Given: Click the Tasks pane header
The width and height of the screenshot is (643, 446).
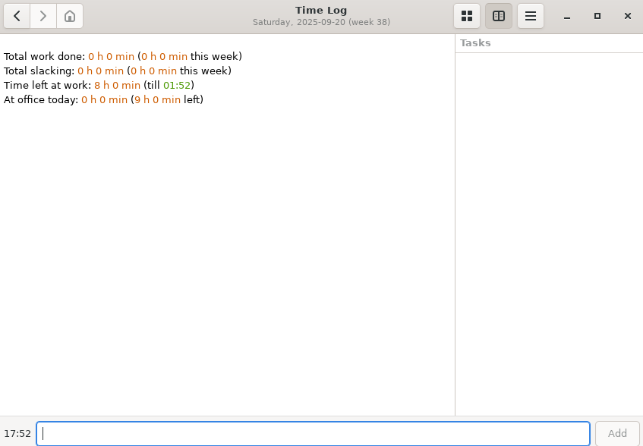Looking at the screenshot, I should 475,43.
